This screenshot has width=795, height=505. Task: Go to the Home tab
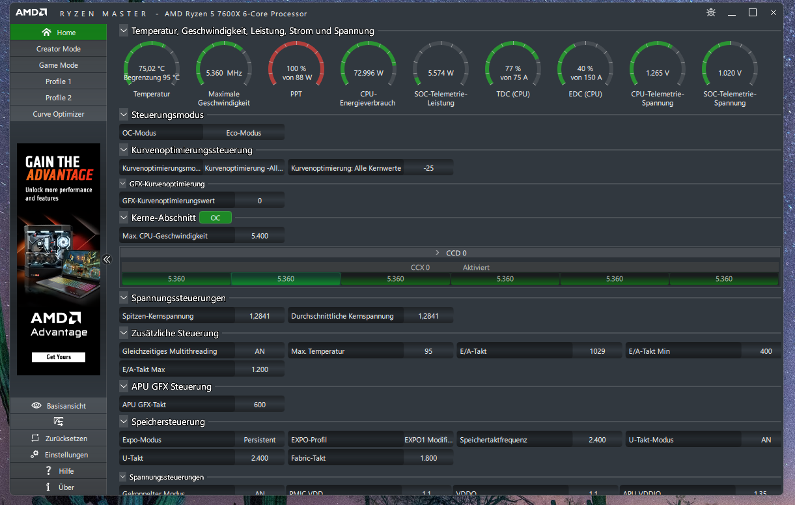pyautogui.click(x=59, y=33)
